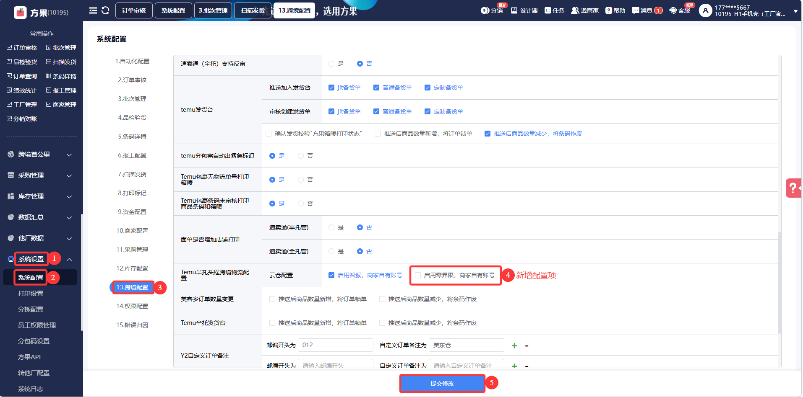Click the 提交修改 submit button
The width and height of the screenshot is (803, 397).
coord(442,383)
